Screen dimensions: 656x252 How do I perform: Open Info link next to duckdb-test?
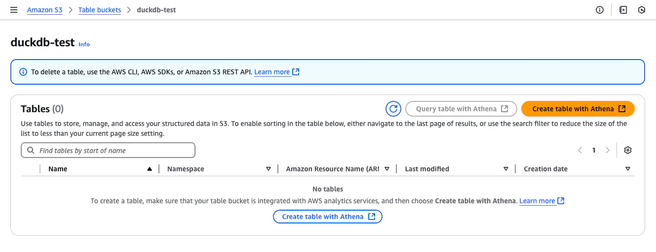84,44
